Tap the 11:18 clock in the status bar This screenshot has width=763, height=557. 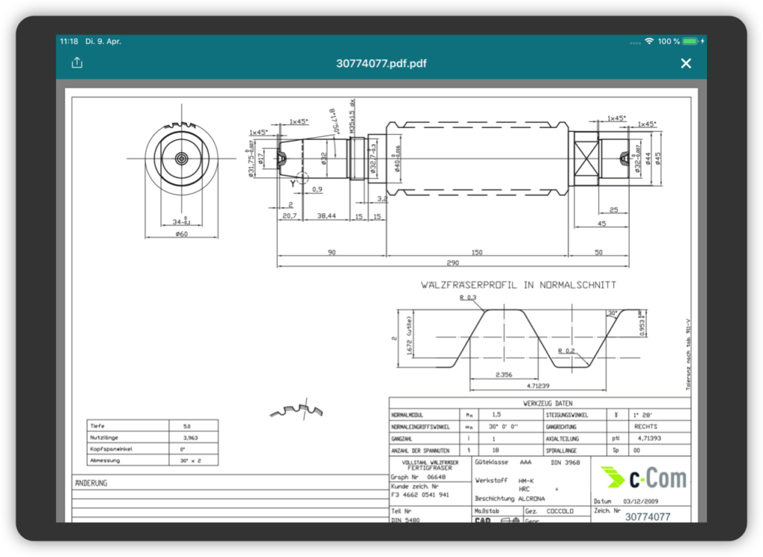pyautogui.click(x=69, y=41)
